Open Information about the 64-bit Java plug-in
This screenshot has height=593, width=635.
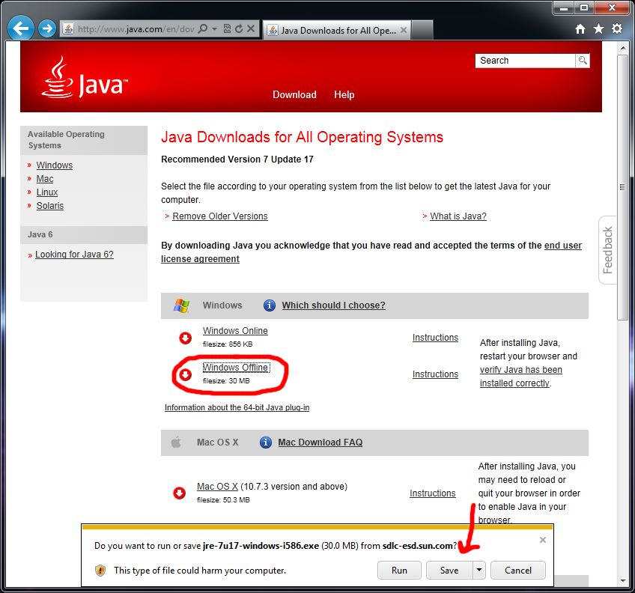pos(237,407)
